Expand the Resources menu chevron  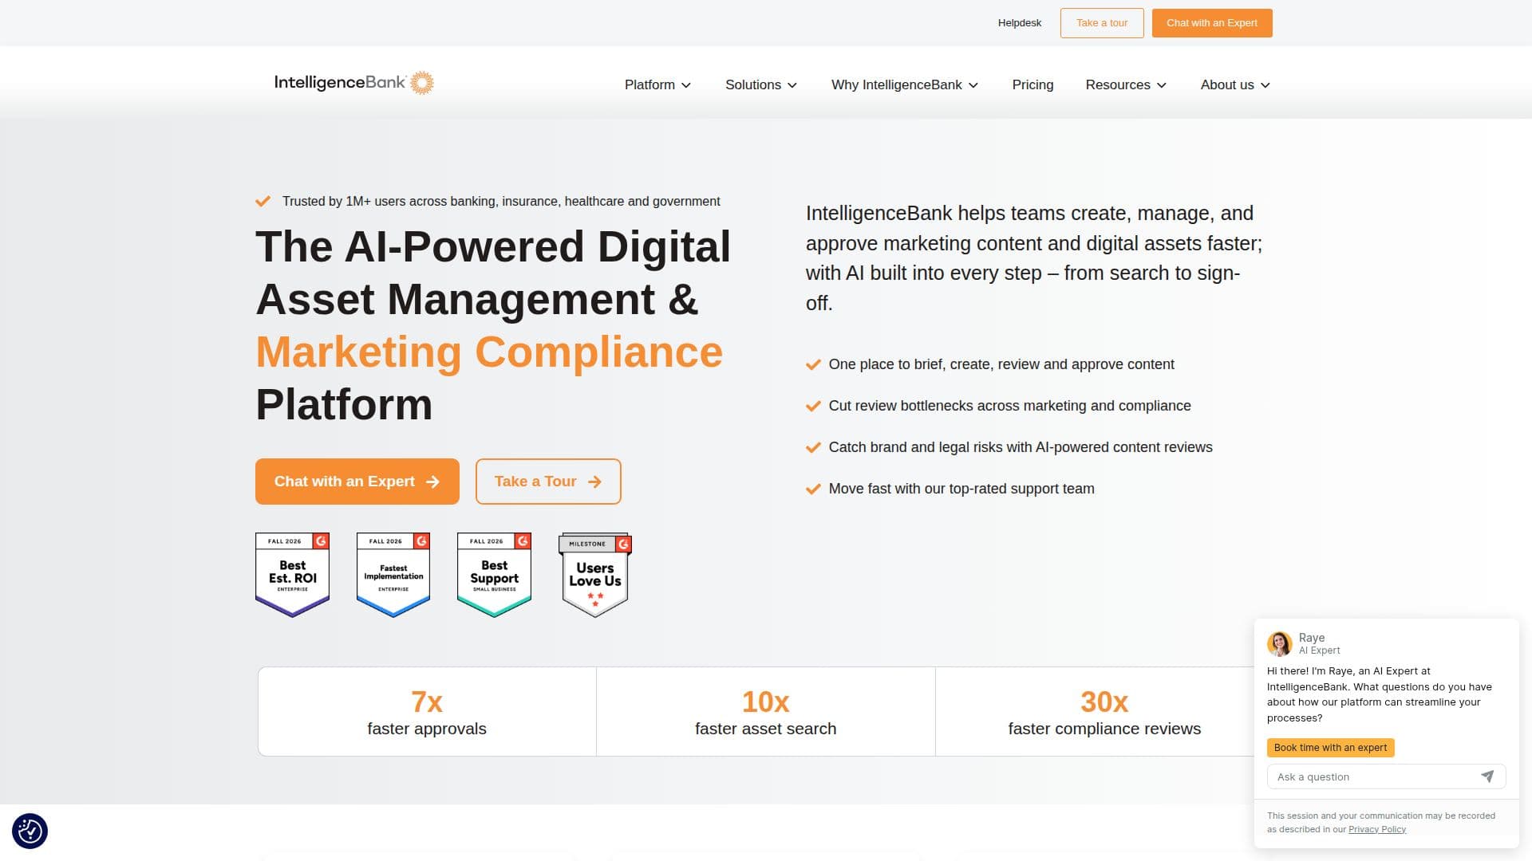click(x=1162, y=85)
